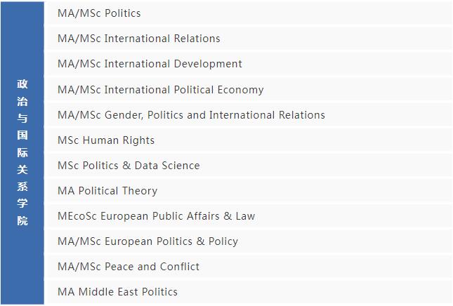This screenshot has height=306, width=453.
Task: Select Gender, Politics and International Relations row
Action: (x=191, y=115)
